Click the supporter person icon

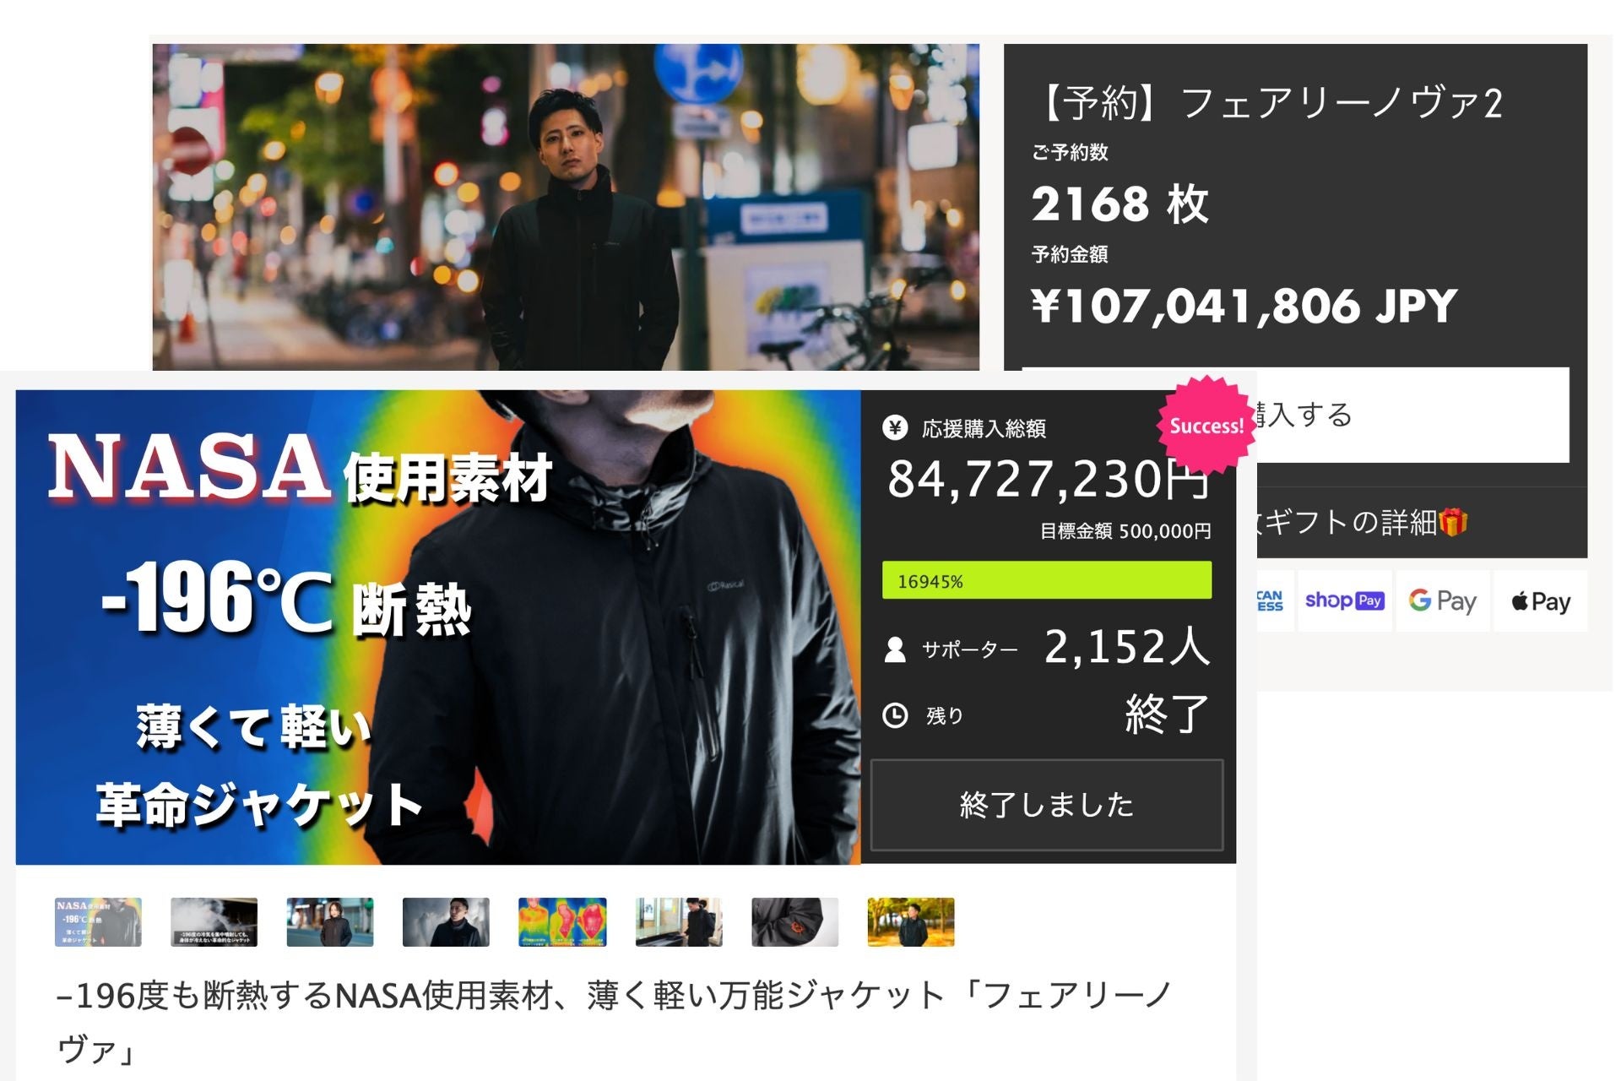click(895, 649)
